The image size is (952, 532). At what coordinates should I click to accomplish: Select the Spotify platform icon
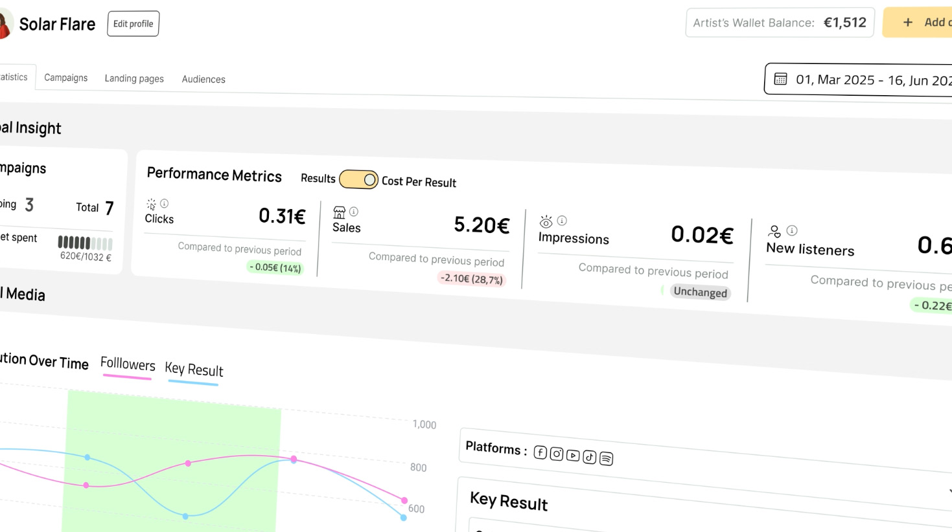(x=606, y=458)
